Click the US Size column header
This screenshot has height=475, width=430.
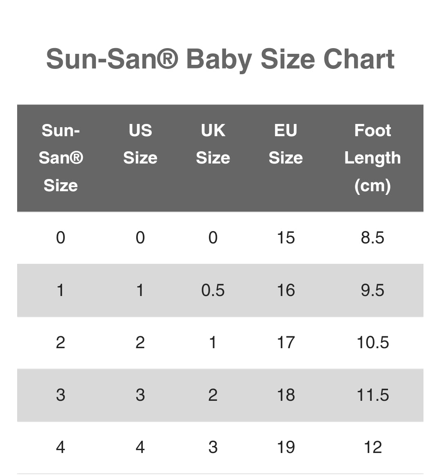pos(140,144)
